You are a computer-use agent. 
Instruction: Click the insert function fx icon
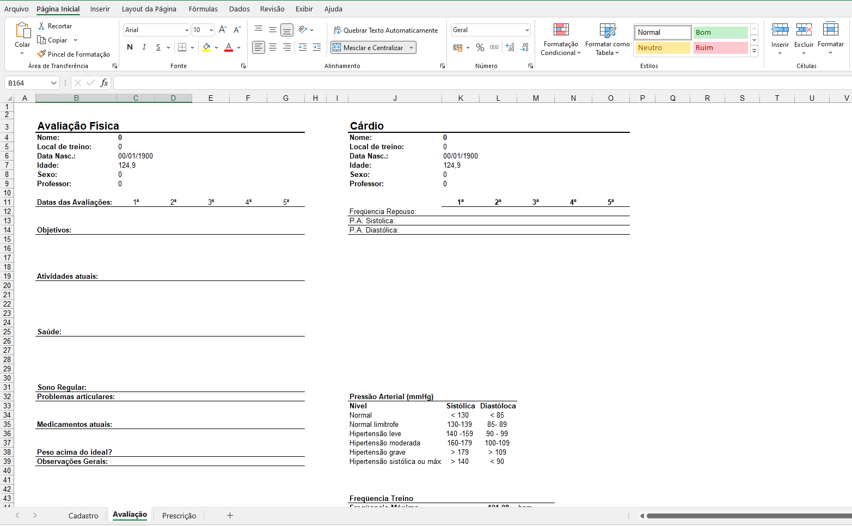(x=104, y=83)
